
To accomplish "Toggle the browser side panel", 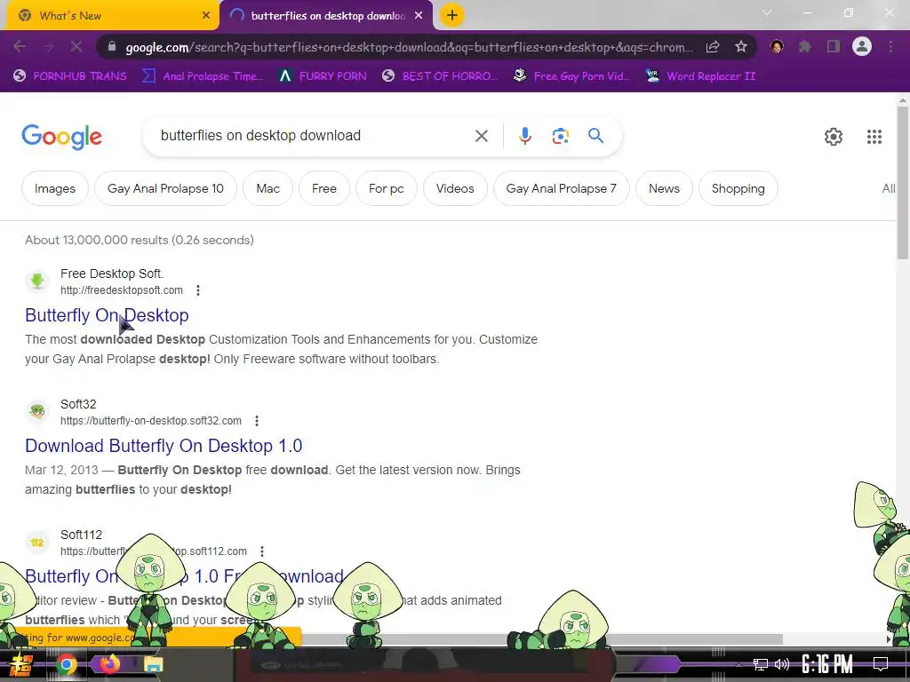I will pos(834,46).
